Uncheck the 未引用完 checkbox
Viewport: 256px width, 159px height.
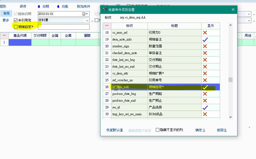pyautogui.click(x=16, y=20)
